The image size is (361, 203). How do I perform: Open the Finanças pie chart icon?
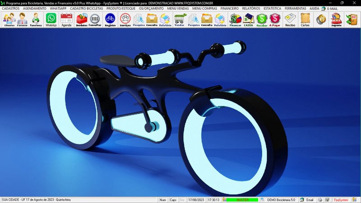click(x=235, y=20)
